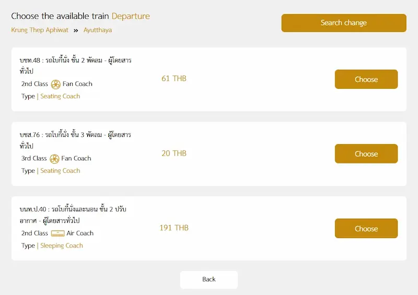Click the air conditioner icon for Air Coach
This screenshot has width=418, height=295.
click(x=57, y=233)
